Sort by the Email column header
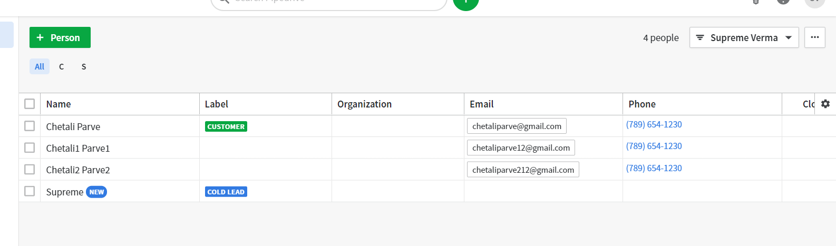This screenshot has height=246, width=836. click(x=482, y=104)
